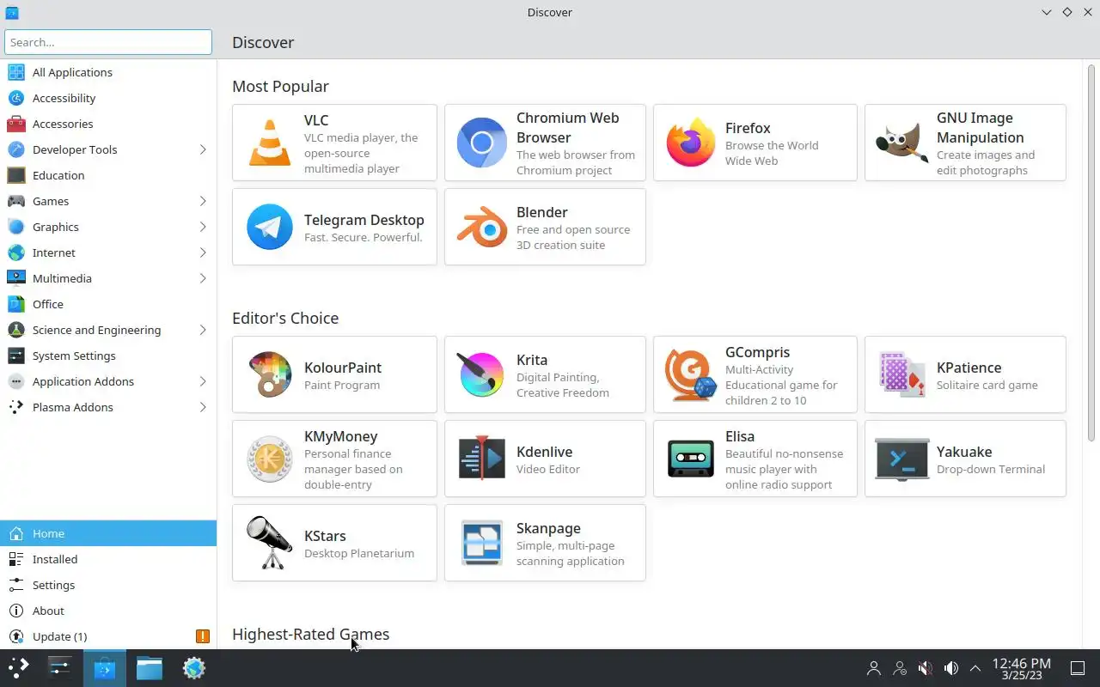Expand the Internet category arrow
This screenshot has height=687, width=1100.
pos(203,252)
